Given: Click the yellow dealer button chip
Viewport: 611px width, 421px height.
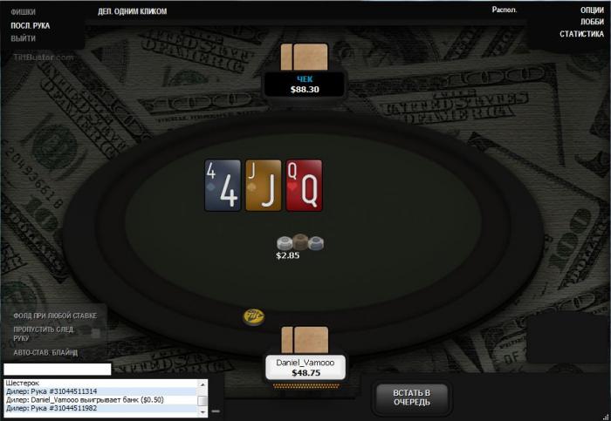Looking at the screenshot, I should coord(254,316).
